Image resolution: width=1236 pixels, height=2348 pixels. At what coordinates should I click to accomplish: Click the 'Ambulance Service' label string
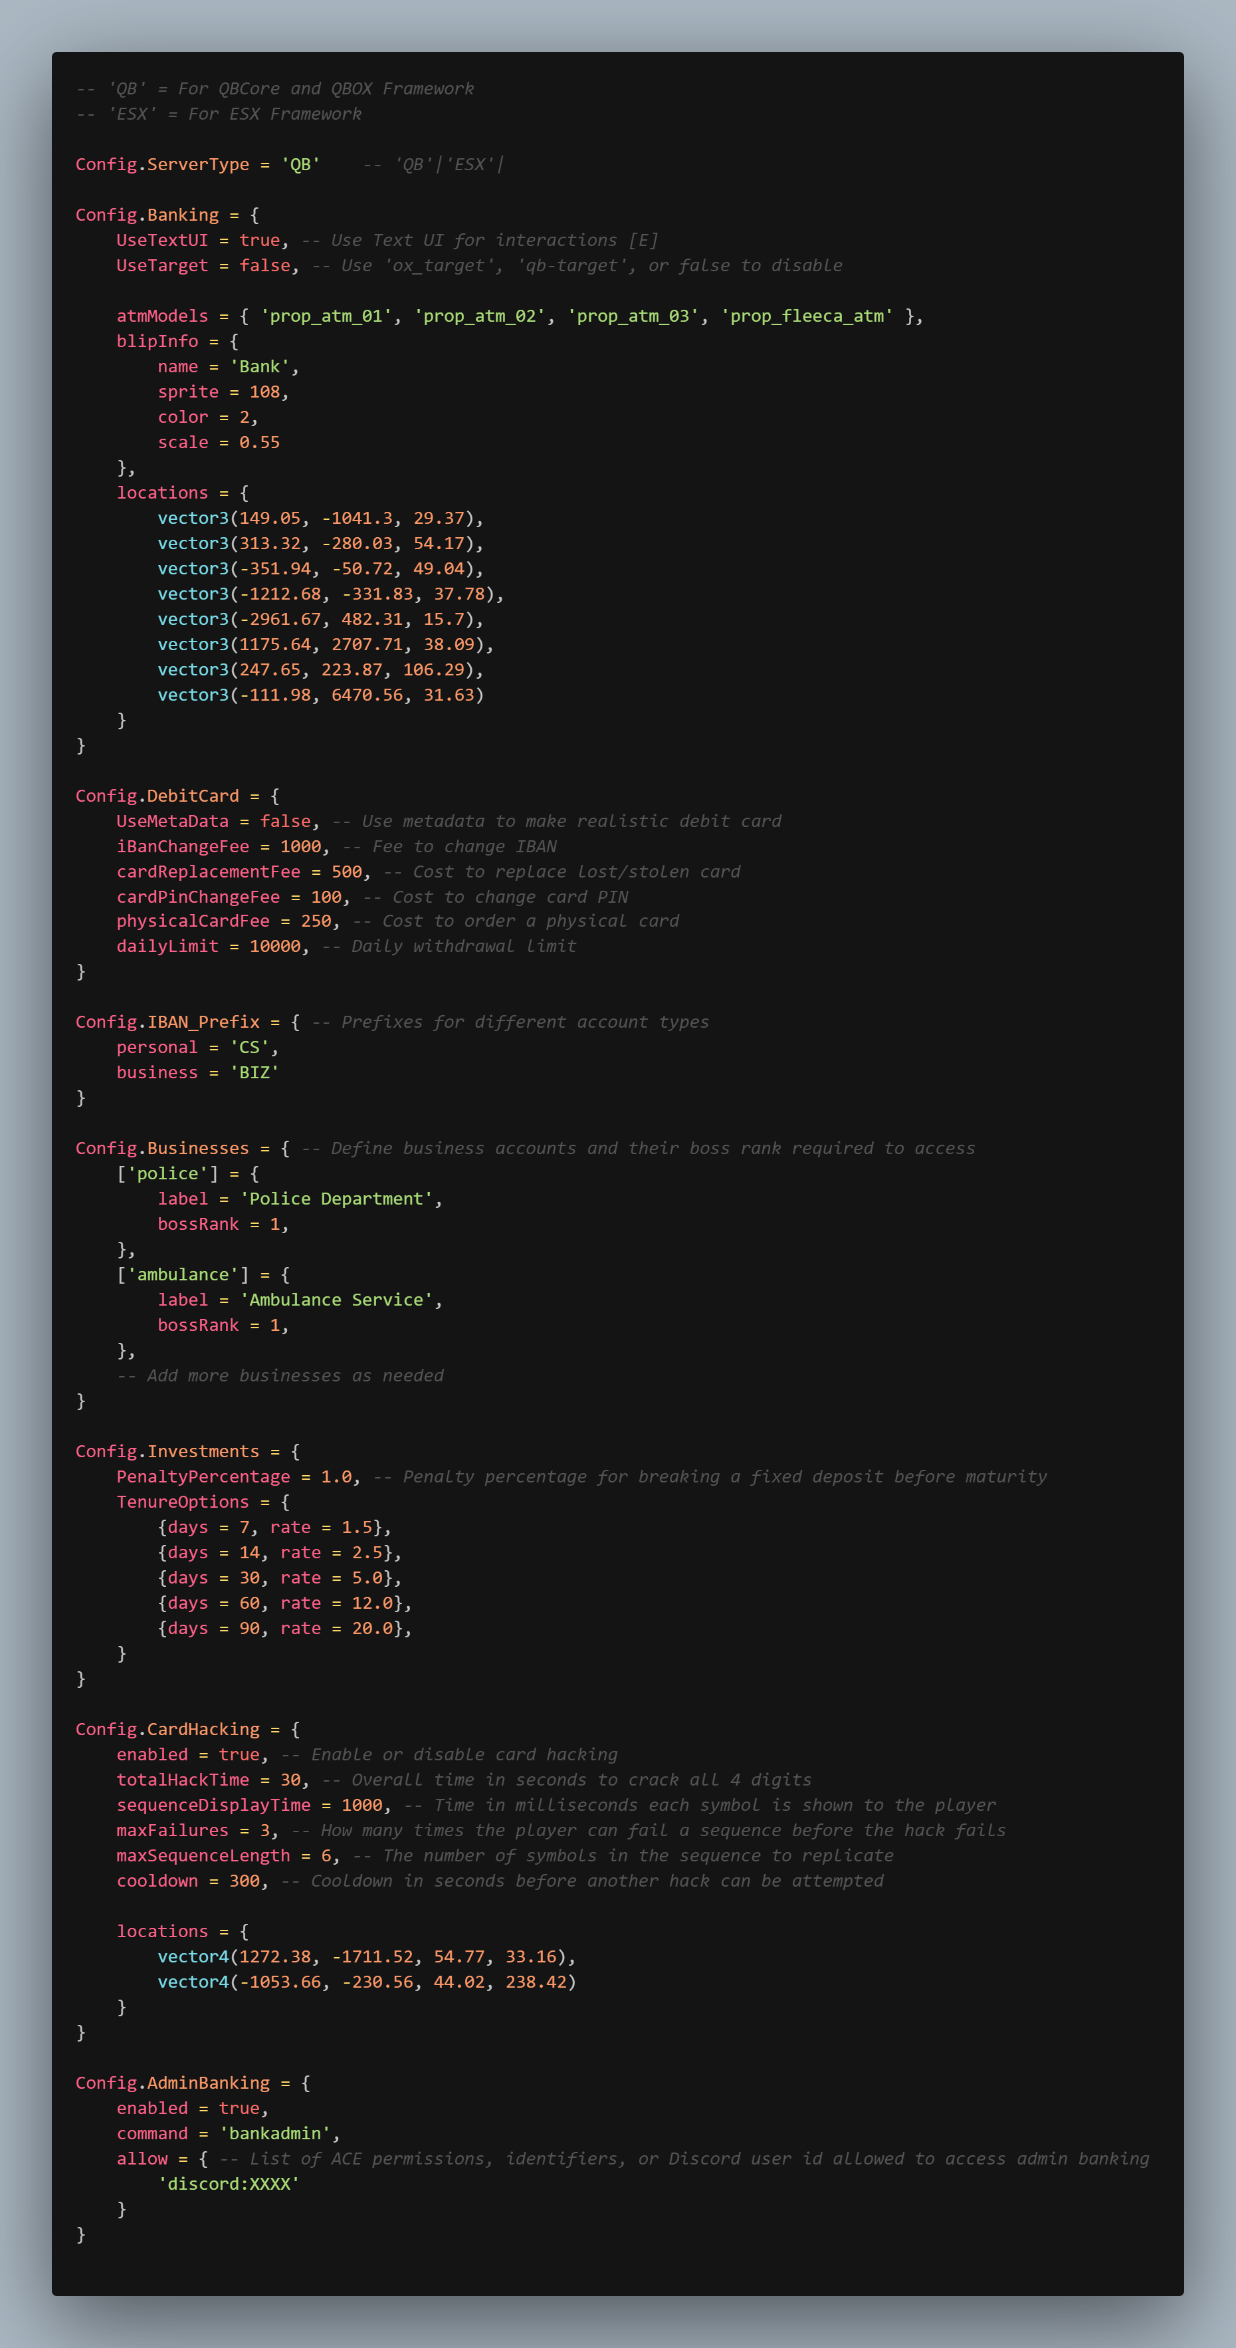pos(336,1300)
